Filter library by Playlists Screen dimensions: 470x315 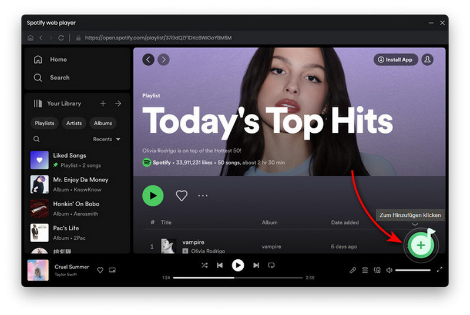pos(45,123)
